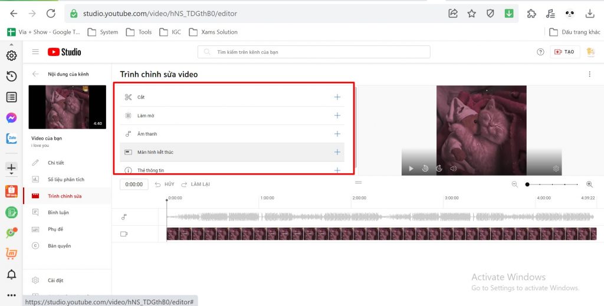Add blur with the Làm mờ plus button
The image size is (604, 306).
[x=337, y=116]
